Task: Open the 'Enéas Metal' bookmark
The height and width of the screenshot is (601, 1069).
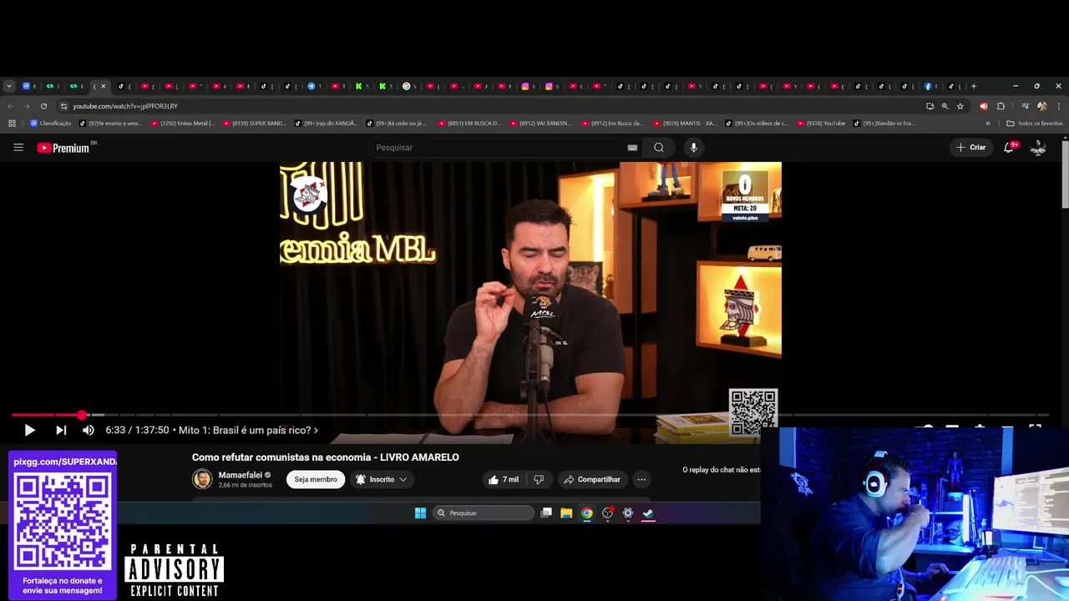Action: point(182,124)
